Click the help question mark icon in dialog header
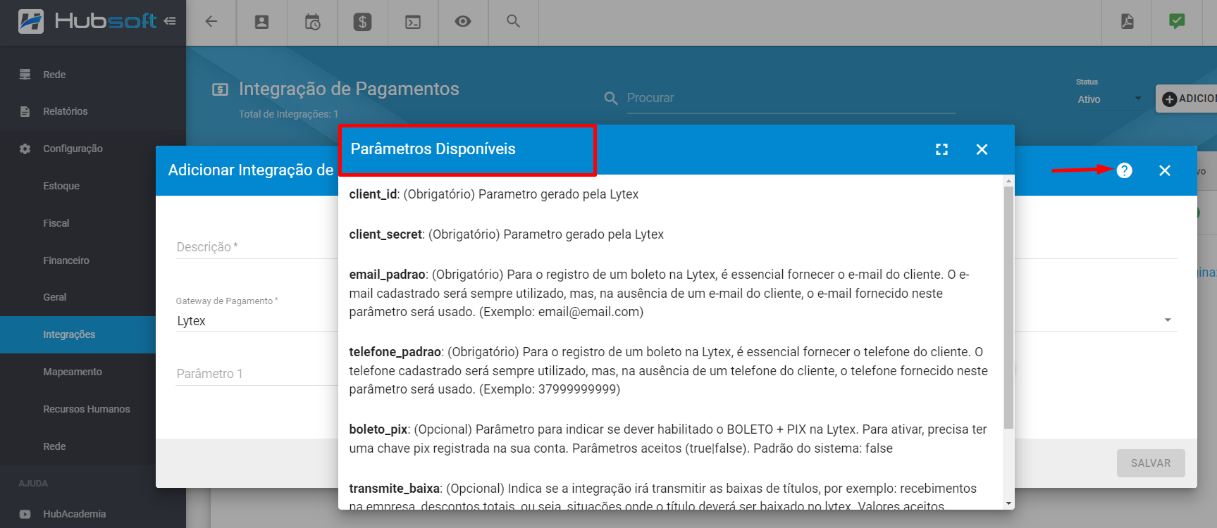 (1125, 170)
